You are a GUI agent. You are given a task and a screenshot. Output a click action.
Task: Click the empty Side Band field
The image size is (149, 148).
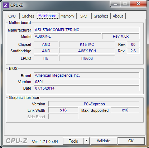pos(63,116)
